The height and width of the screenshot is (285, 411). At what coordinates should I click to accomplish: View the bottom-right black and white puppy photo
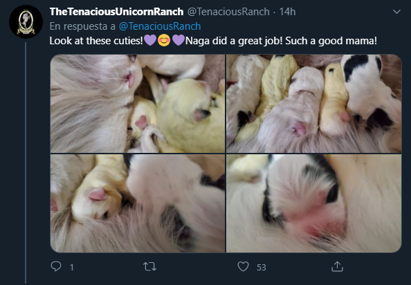[x=313, y=203]
